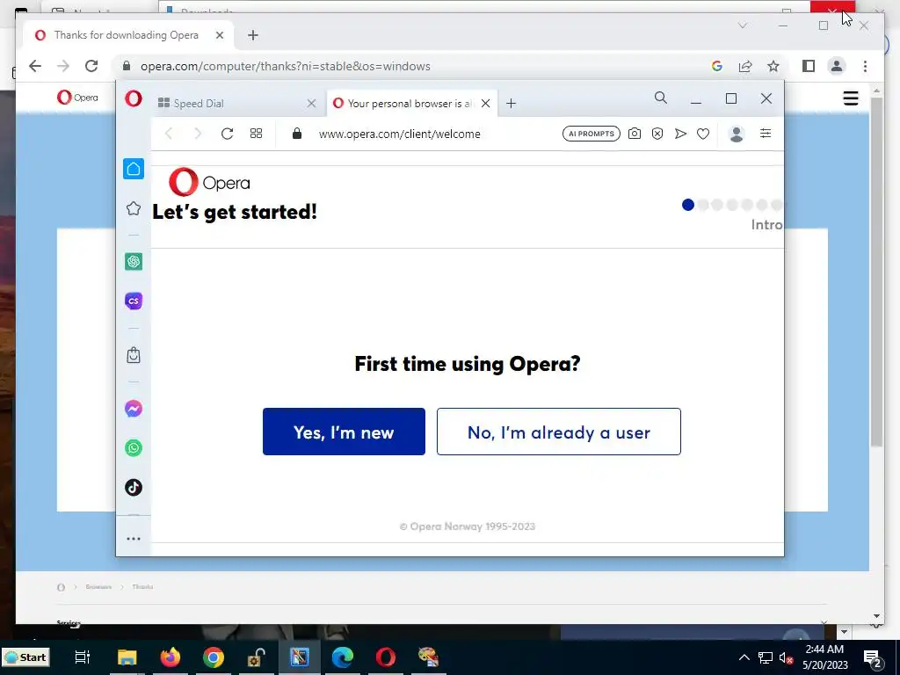900x675 pixels.
Task: Open ad blocker shield icon in Opera
Action: pos(657,134)
